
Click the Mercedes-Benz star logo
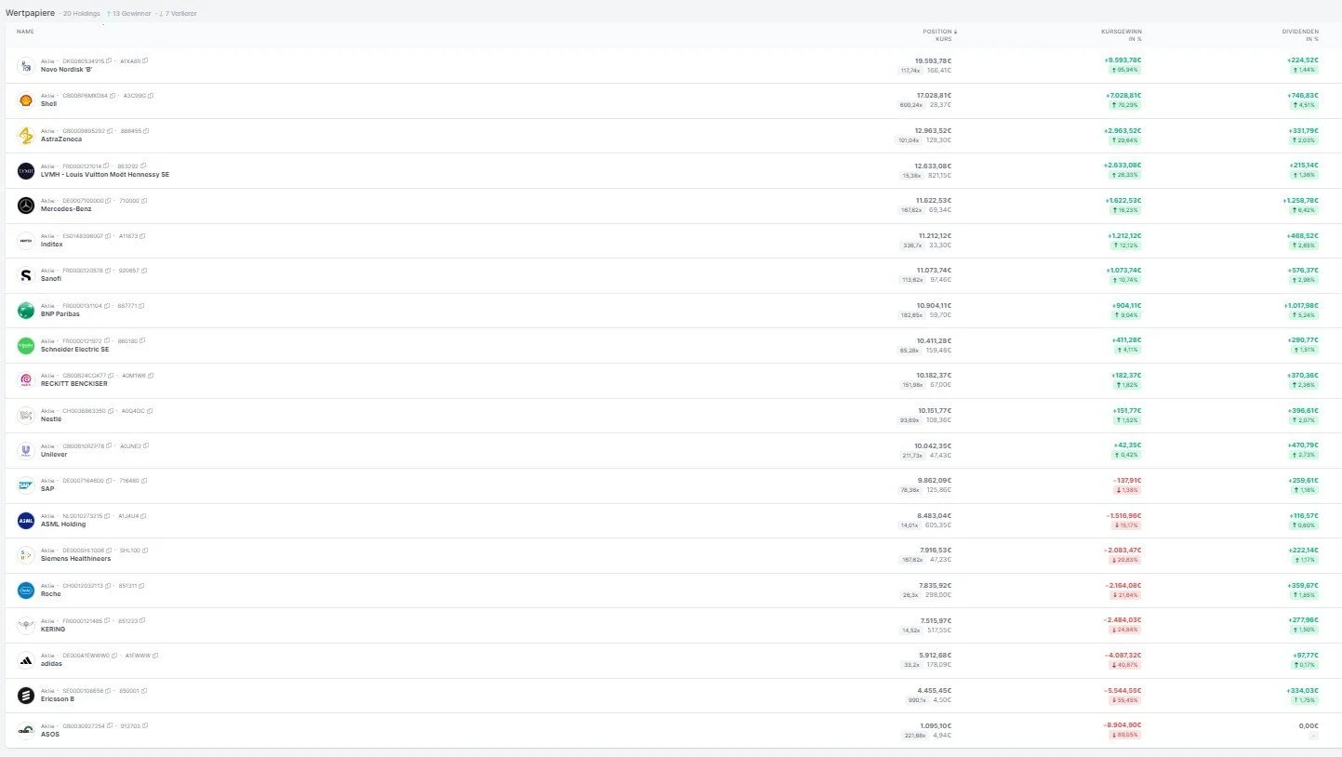tap(26, 206)
